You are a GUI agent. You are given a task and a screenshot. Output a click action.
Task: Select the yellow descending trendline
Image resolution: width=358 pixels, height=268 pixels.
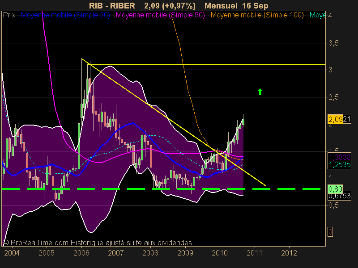(174, 122)
